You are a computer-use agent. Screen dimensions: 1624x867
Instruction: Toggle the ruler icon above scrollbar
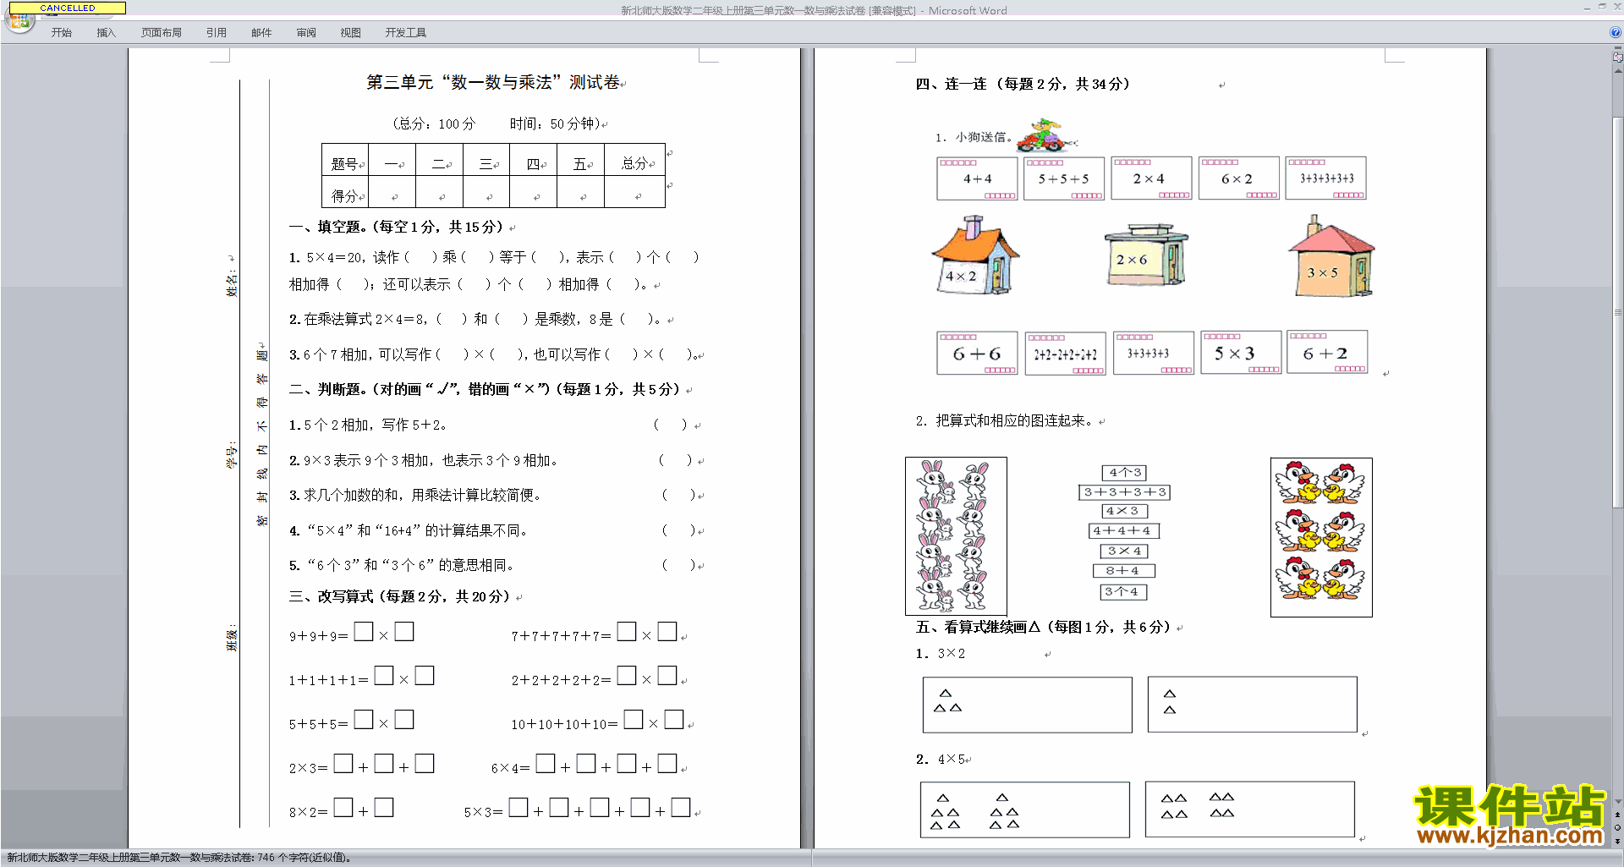pos(1617,58)
